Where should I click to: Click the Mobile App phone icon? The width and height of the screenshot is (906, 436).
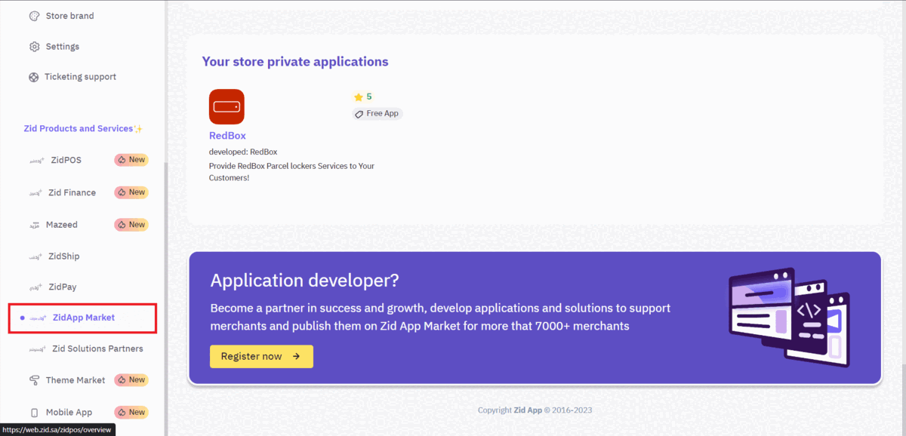[x=34, y=413]
